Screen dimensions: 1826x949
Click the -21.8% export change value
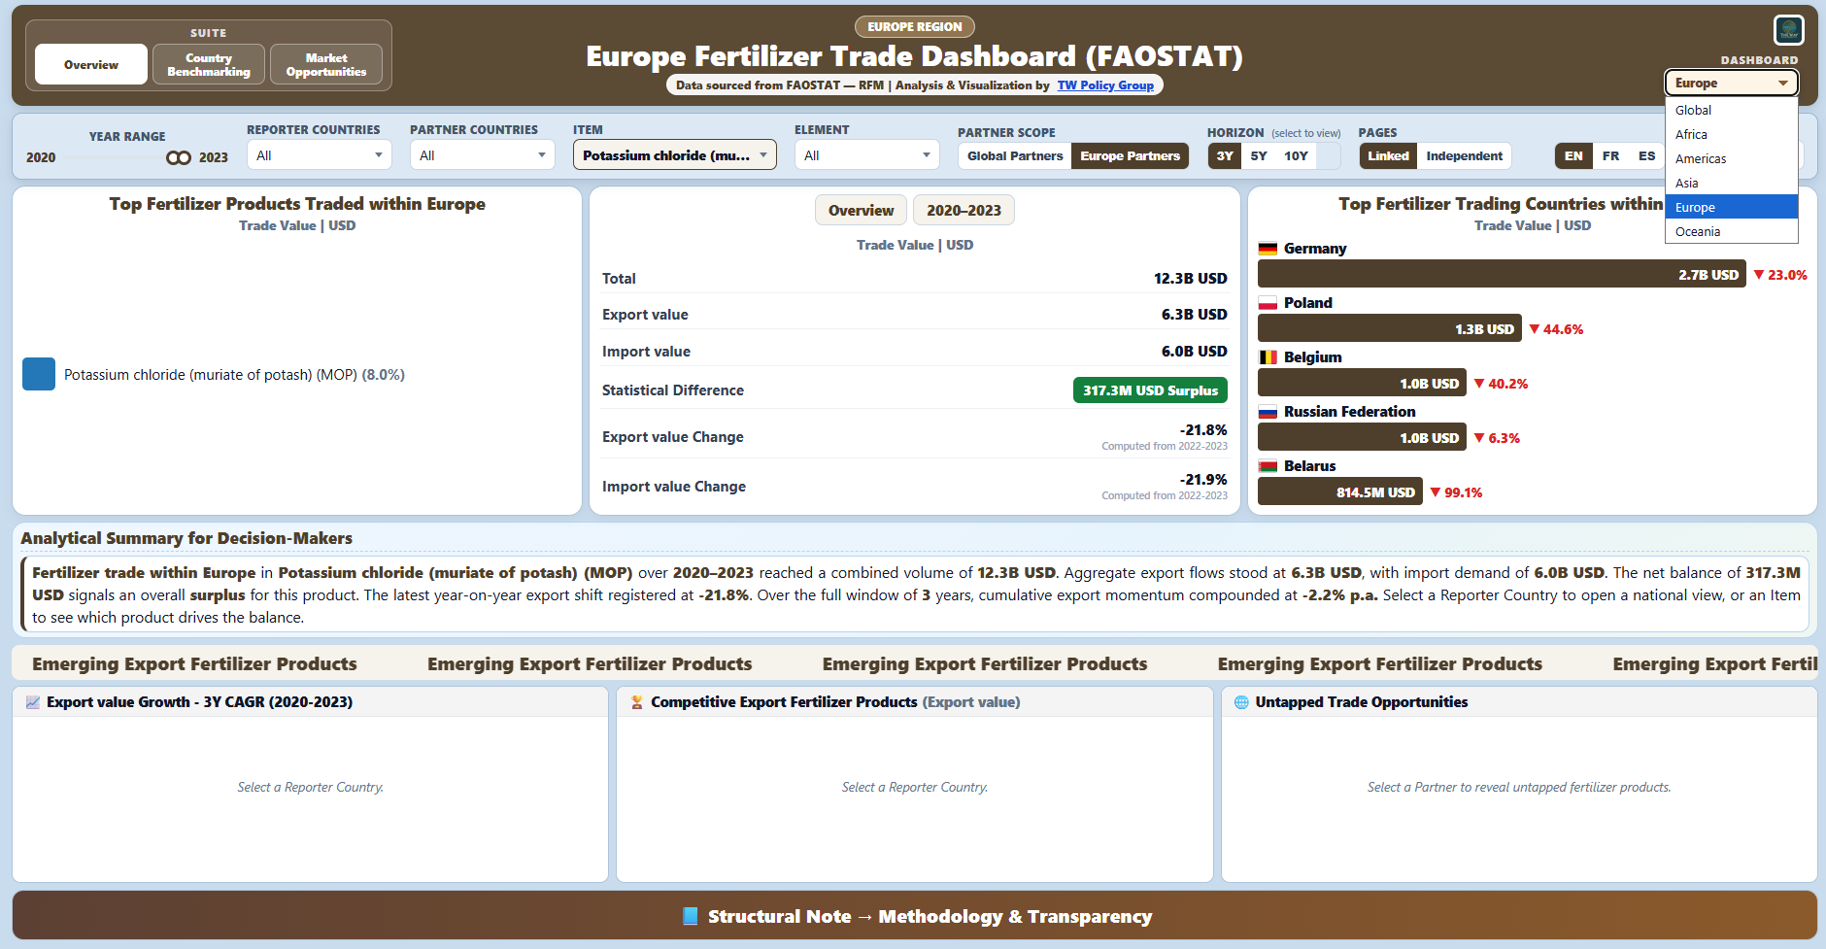click(x=1203, y=430)
